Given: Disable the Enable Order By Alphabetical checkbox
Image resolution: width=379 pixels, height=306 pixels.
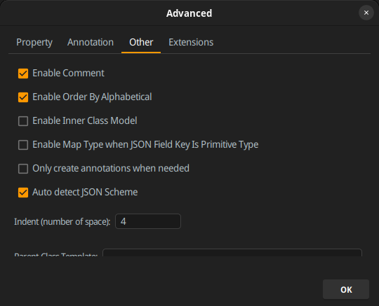Looking at the screenshot, I should tap(23, 97).
